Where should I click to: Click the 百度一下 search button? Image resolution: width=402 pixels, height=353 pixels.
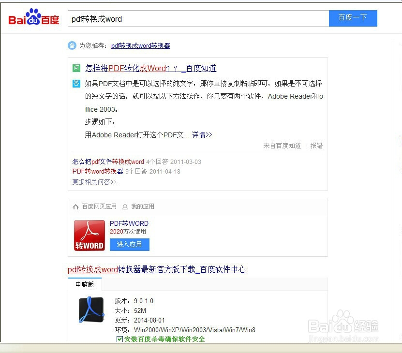pyautogui.click(x=353, y=18)
